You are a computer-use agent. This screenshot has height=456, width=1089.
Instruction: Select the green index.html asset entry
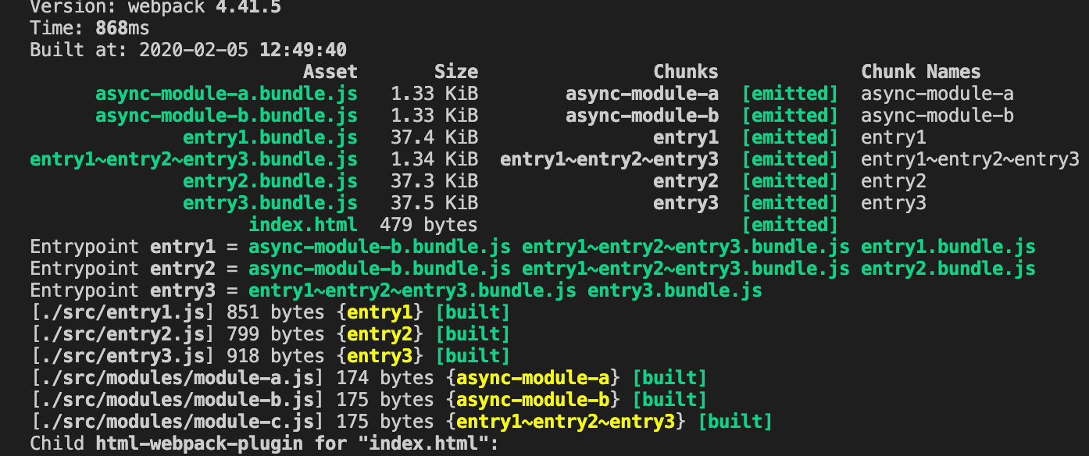[x=303, y=225]
